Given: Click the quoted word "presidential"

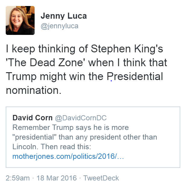Looking at the screenshot, I should click(34, 137).
